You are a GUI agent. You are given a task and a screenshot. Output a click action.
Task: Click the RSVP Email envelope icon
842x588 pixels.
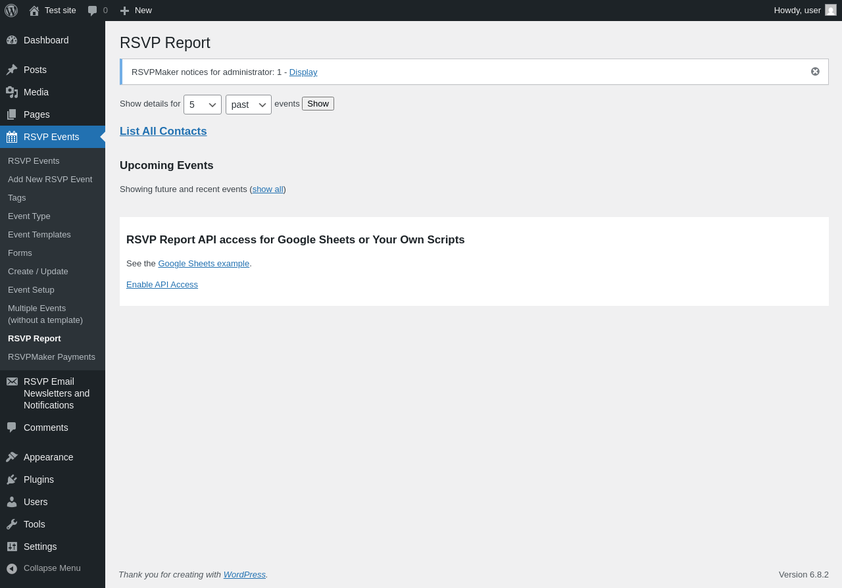coord(12,381)
